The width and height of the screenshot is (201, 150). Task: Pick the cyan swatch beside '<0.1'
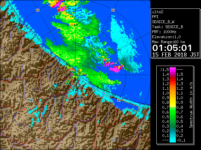[173, 140]
